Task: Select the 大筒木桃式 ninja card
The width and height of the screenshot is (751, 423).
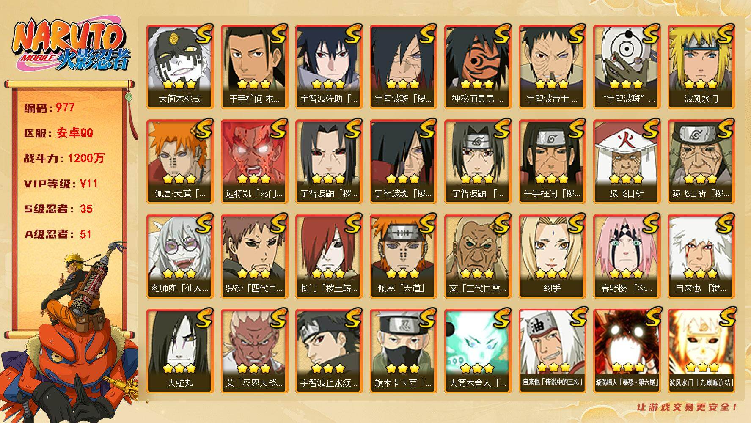Action: coord(180,67)
